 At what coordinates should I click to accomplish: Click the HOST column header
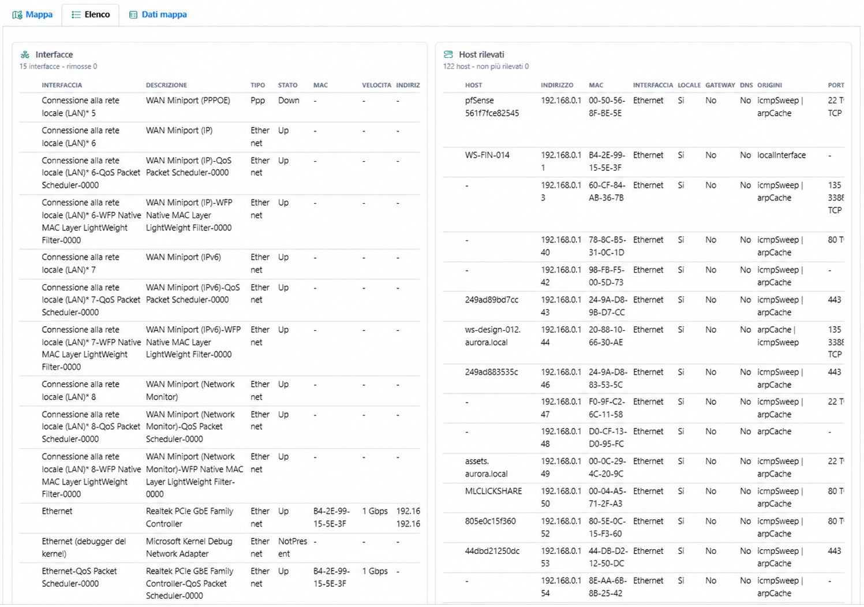tap(473, 85)
